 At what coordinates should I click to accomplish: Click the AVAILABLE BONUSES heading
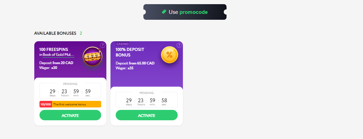(x=55, y=33)
